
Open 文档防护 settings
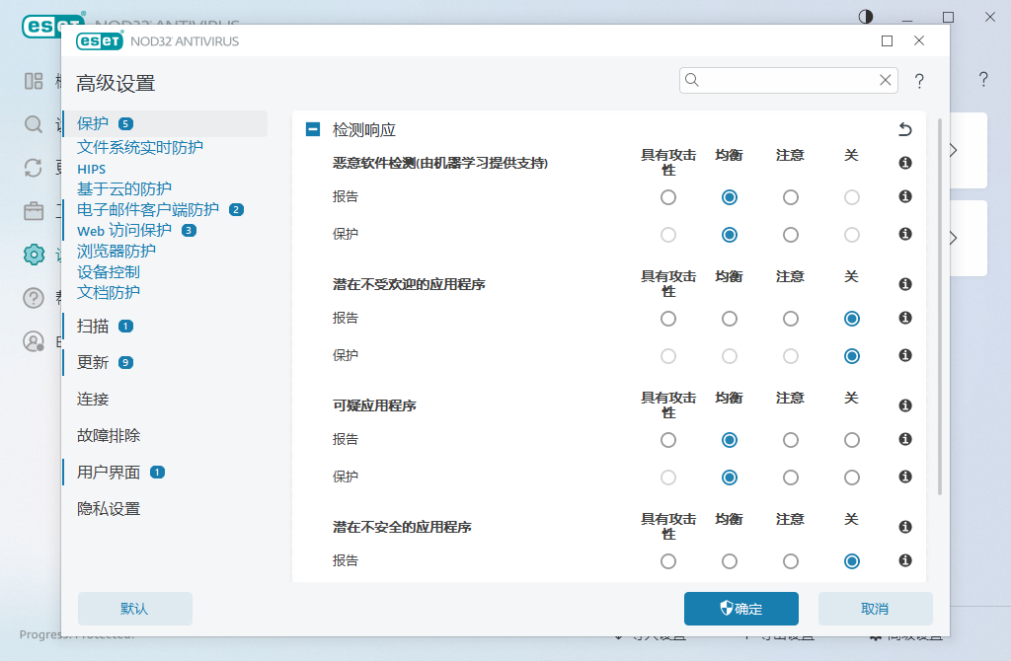point(109,292)
